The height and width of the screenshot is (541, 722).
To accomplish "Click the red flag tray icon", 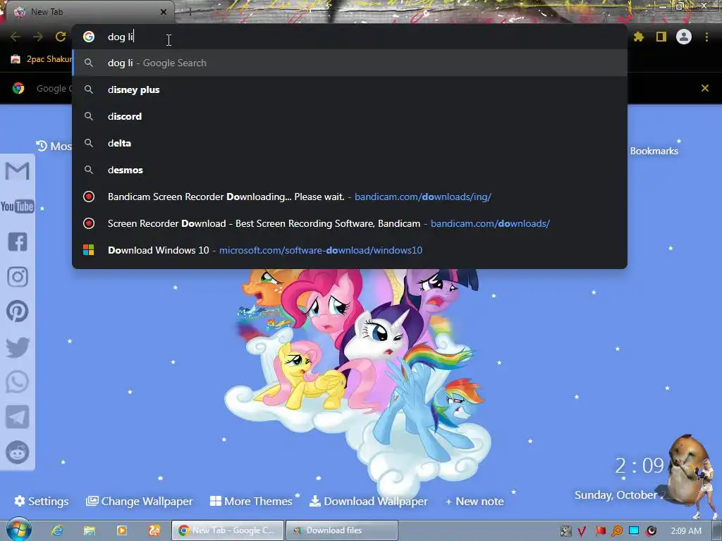I will pos(600,531).
